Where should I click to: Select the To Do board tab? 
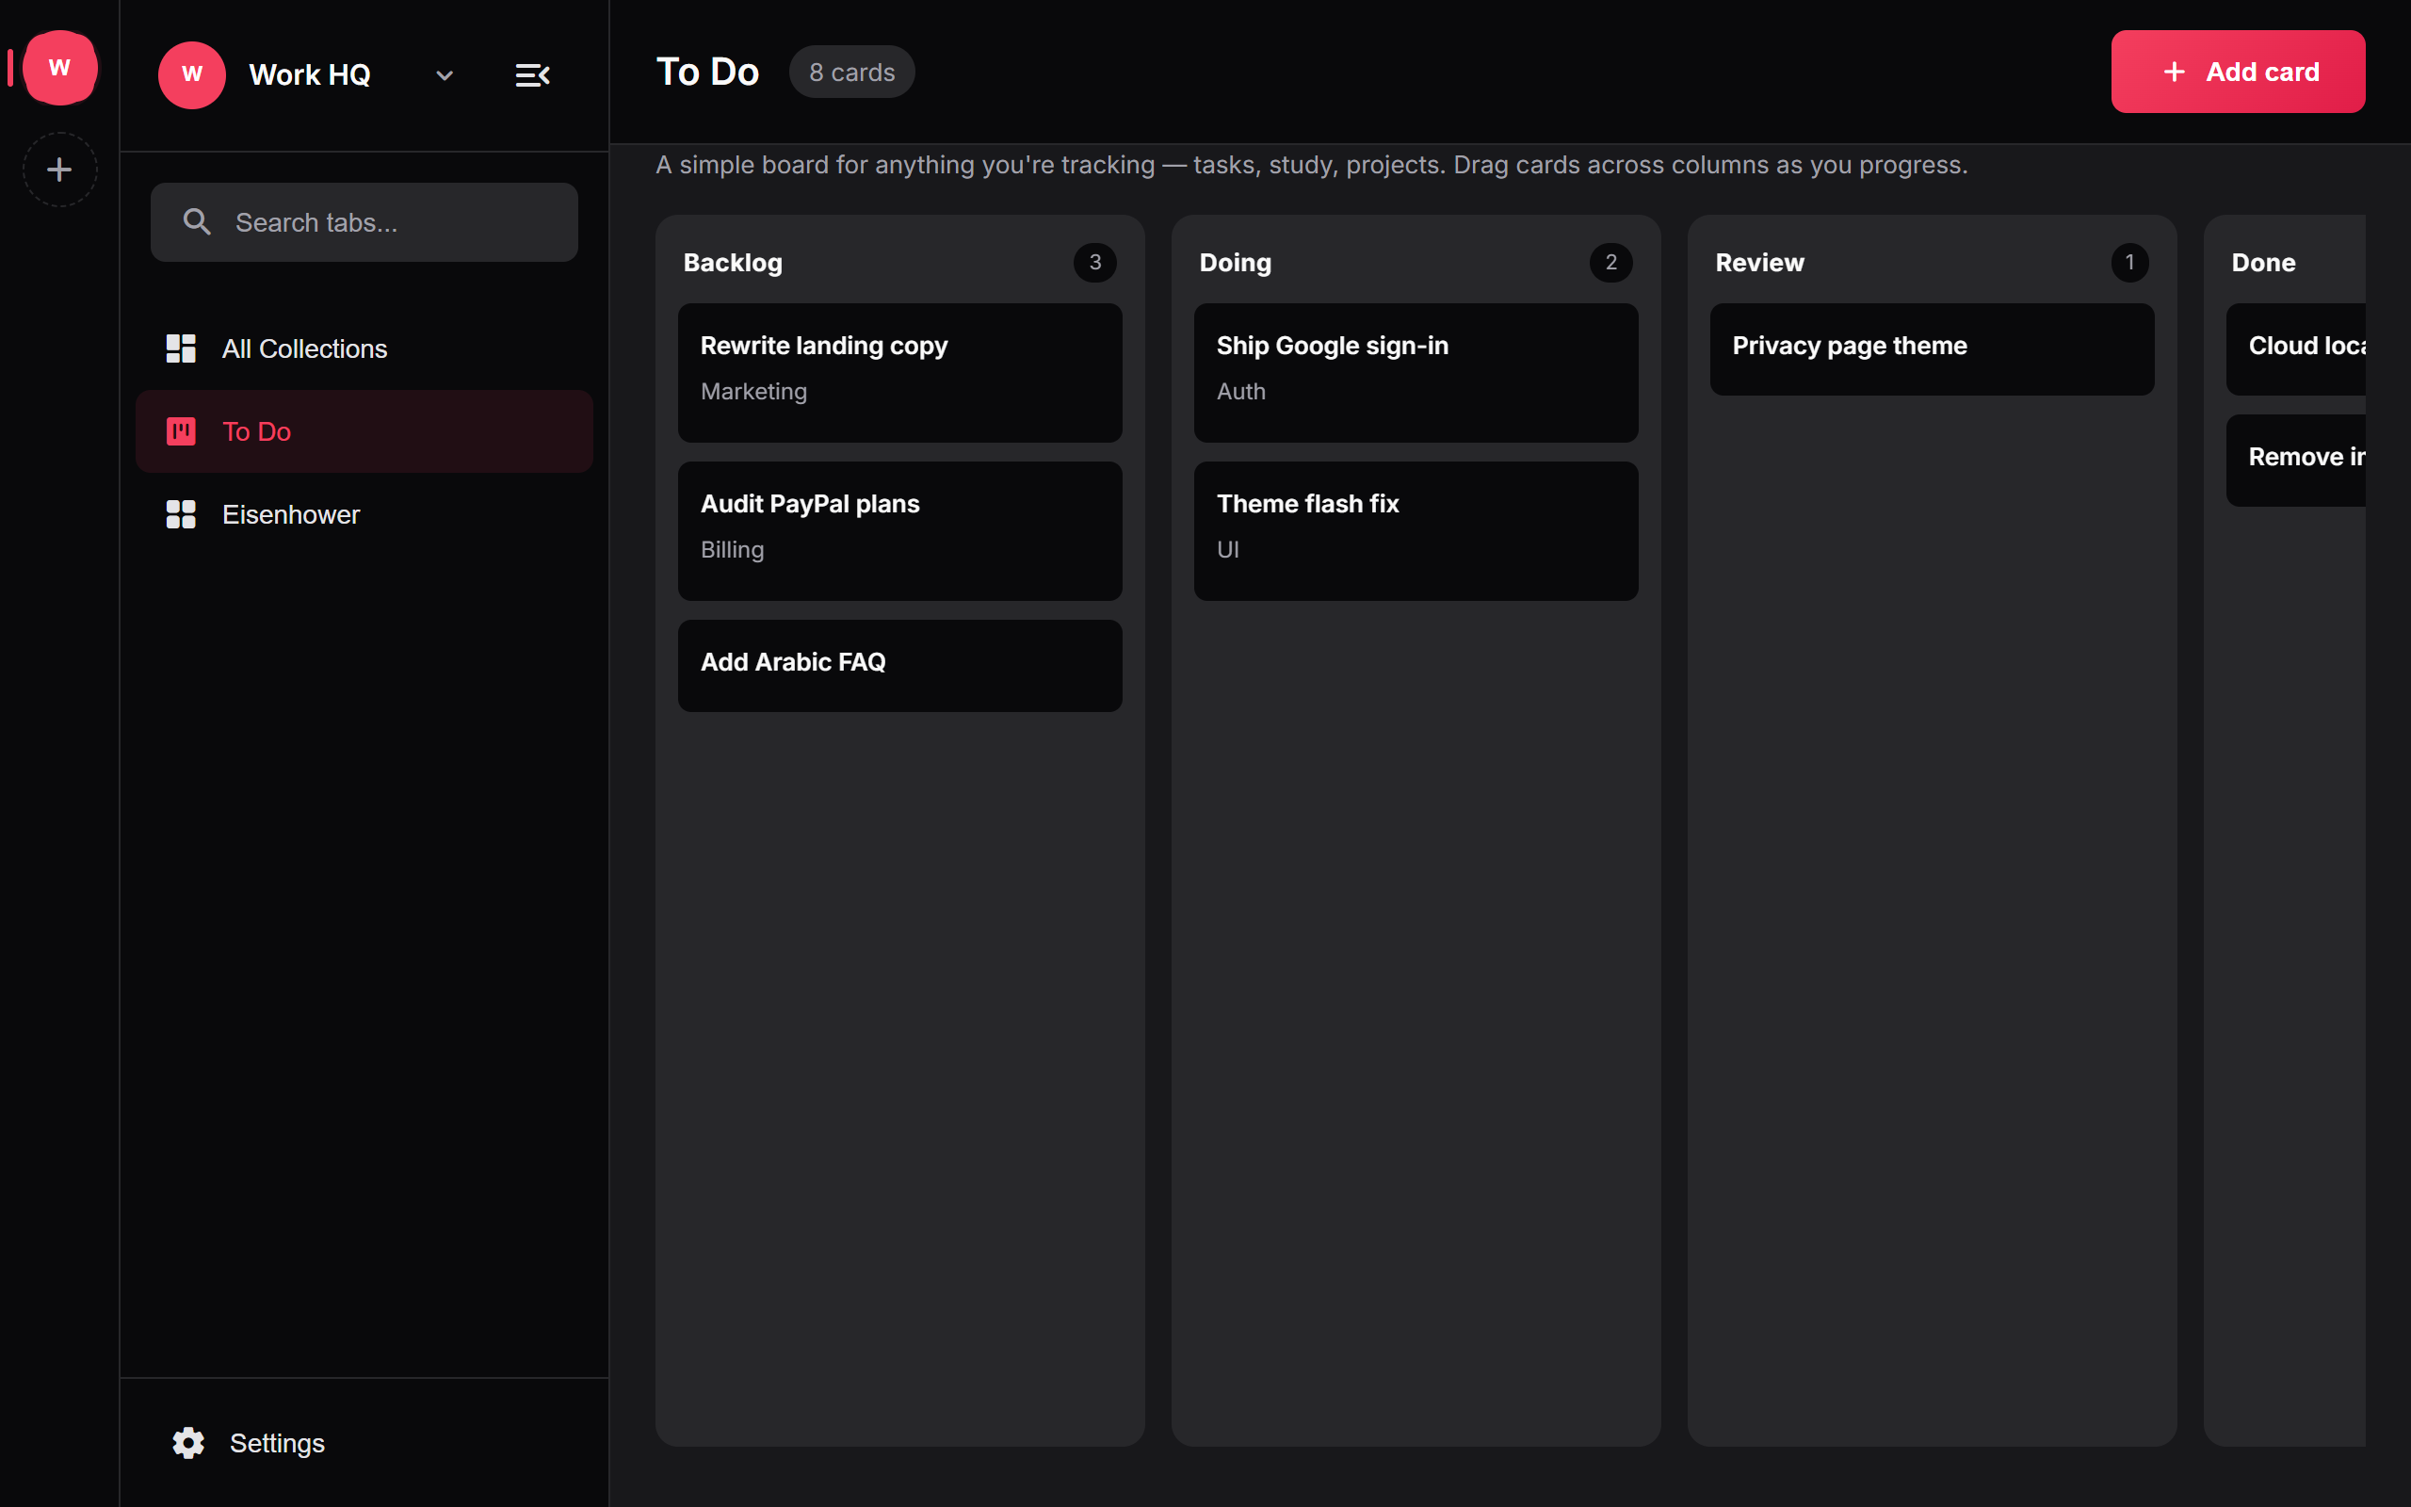(364, 431)
